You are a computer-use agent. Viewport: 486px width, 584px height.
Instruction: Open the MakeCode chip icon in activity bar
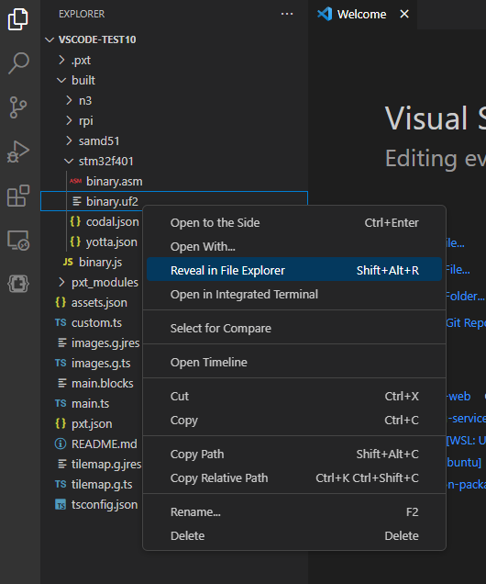tap(17, 284)
